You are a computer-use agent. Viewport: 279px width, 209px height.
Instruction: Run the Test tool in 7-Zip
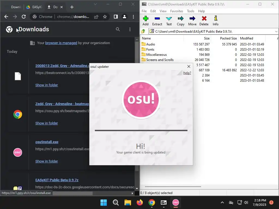[169, 21]
